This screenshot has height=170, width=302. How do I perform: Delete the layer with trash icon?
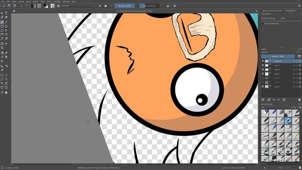click(x=299, y=100)
